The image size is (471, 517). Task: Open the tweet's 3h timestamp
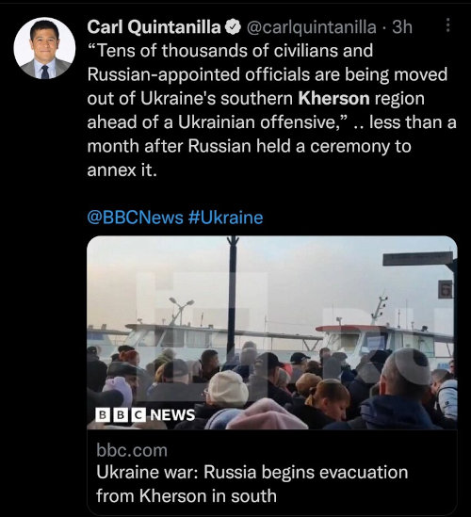pyautogui.click(x=402, y=27)
